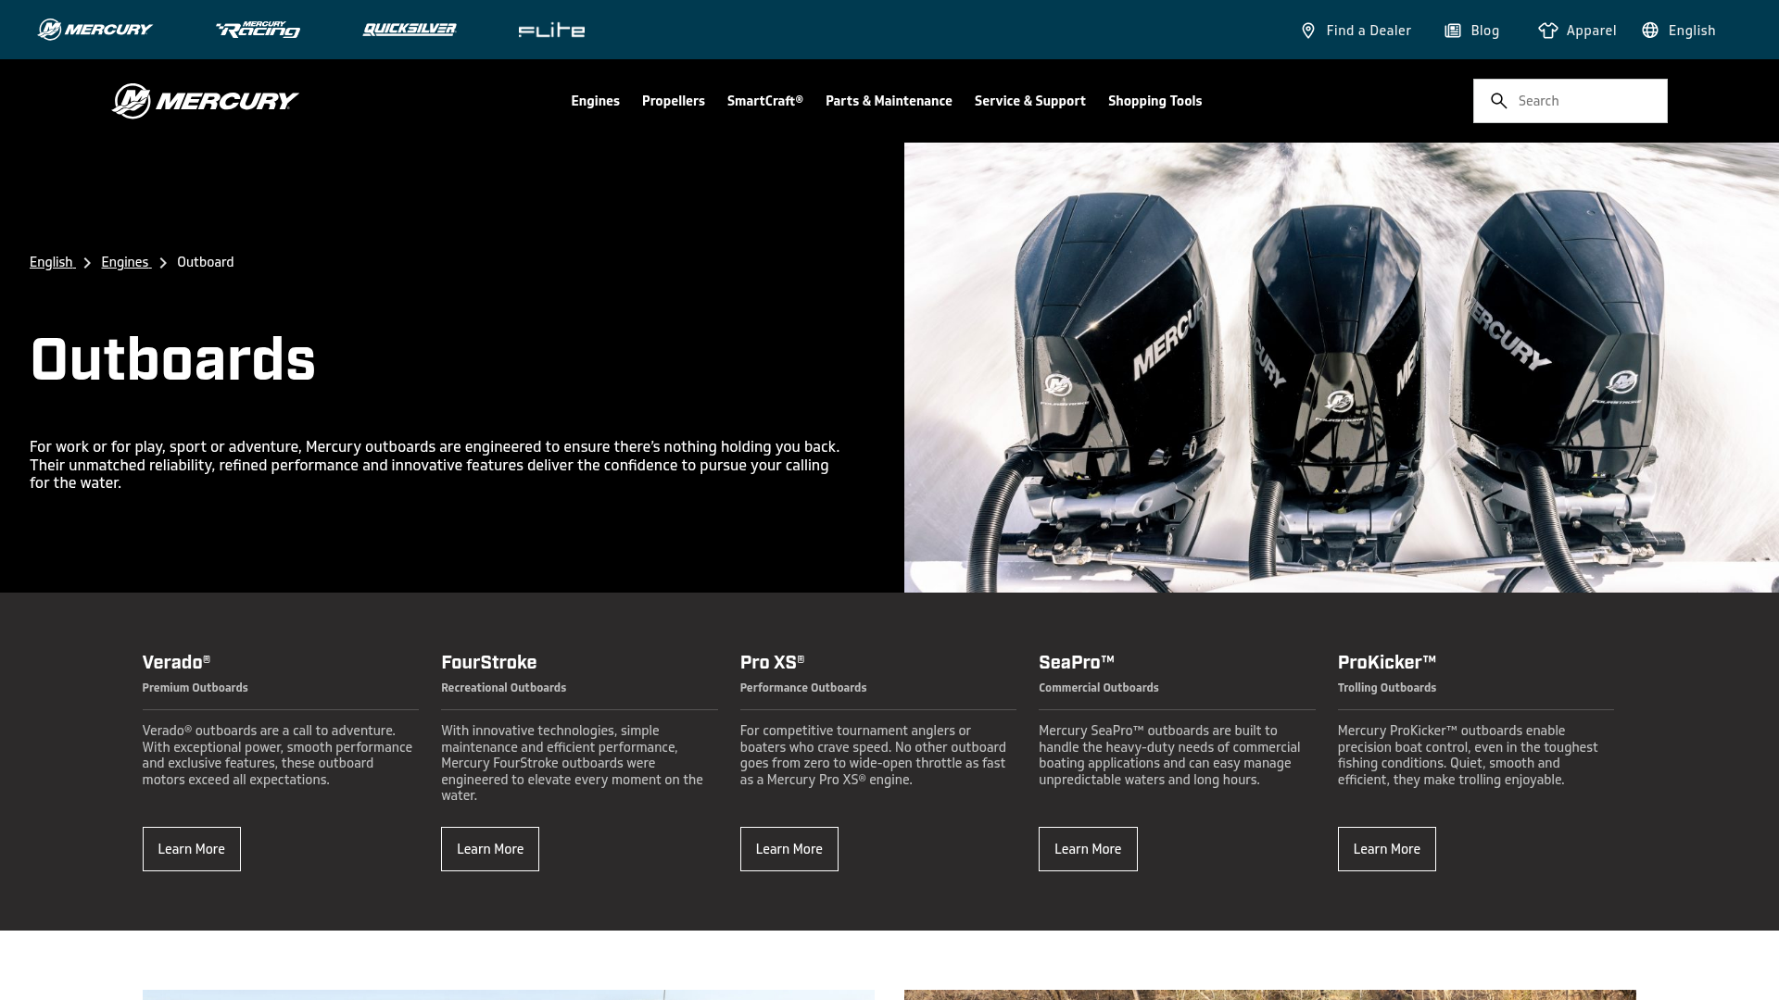Screen dimensions: 1779x1000
Task: Click the Find a Dealer location pin icon
Action: [x=1308, y=31]
